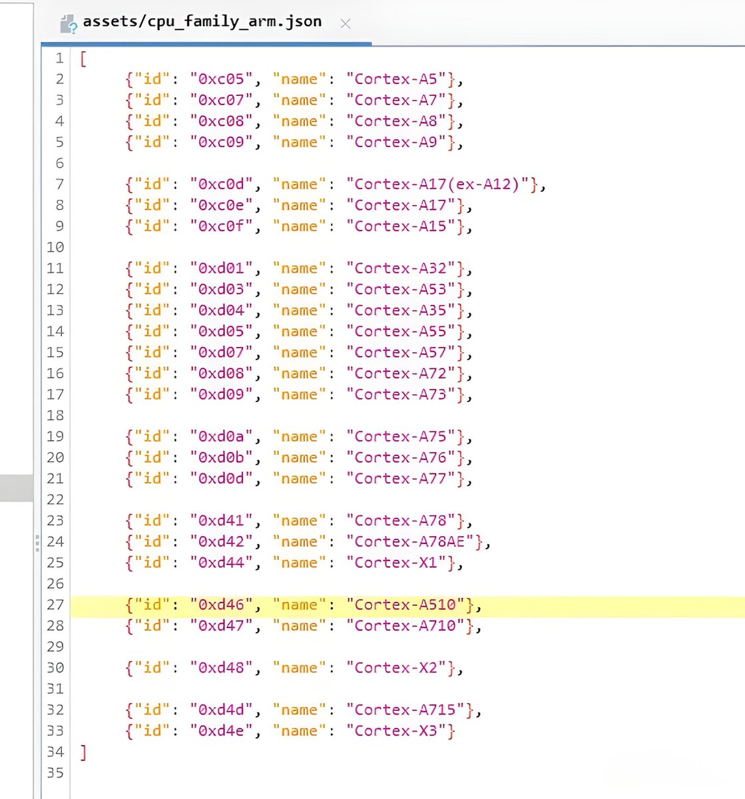Click the "0xc0d" id value

click(222, 184)
